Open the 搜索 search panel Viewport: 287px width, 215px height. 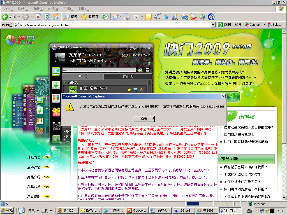click(x=70, y=17)
